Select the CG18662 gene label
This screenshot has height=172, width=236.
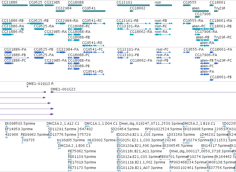[x=138, y=8]
